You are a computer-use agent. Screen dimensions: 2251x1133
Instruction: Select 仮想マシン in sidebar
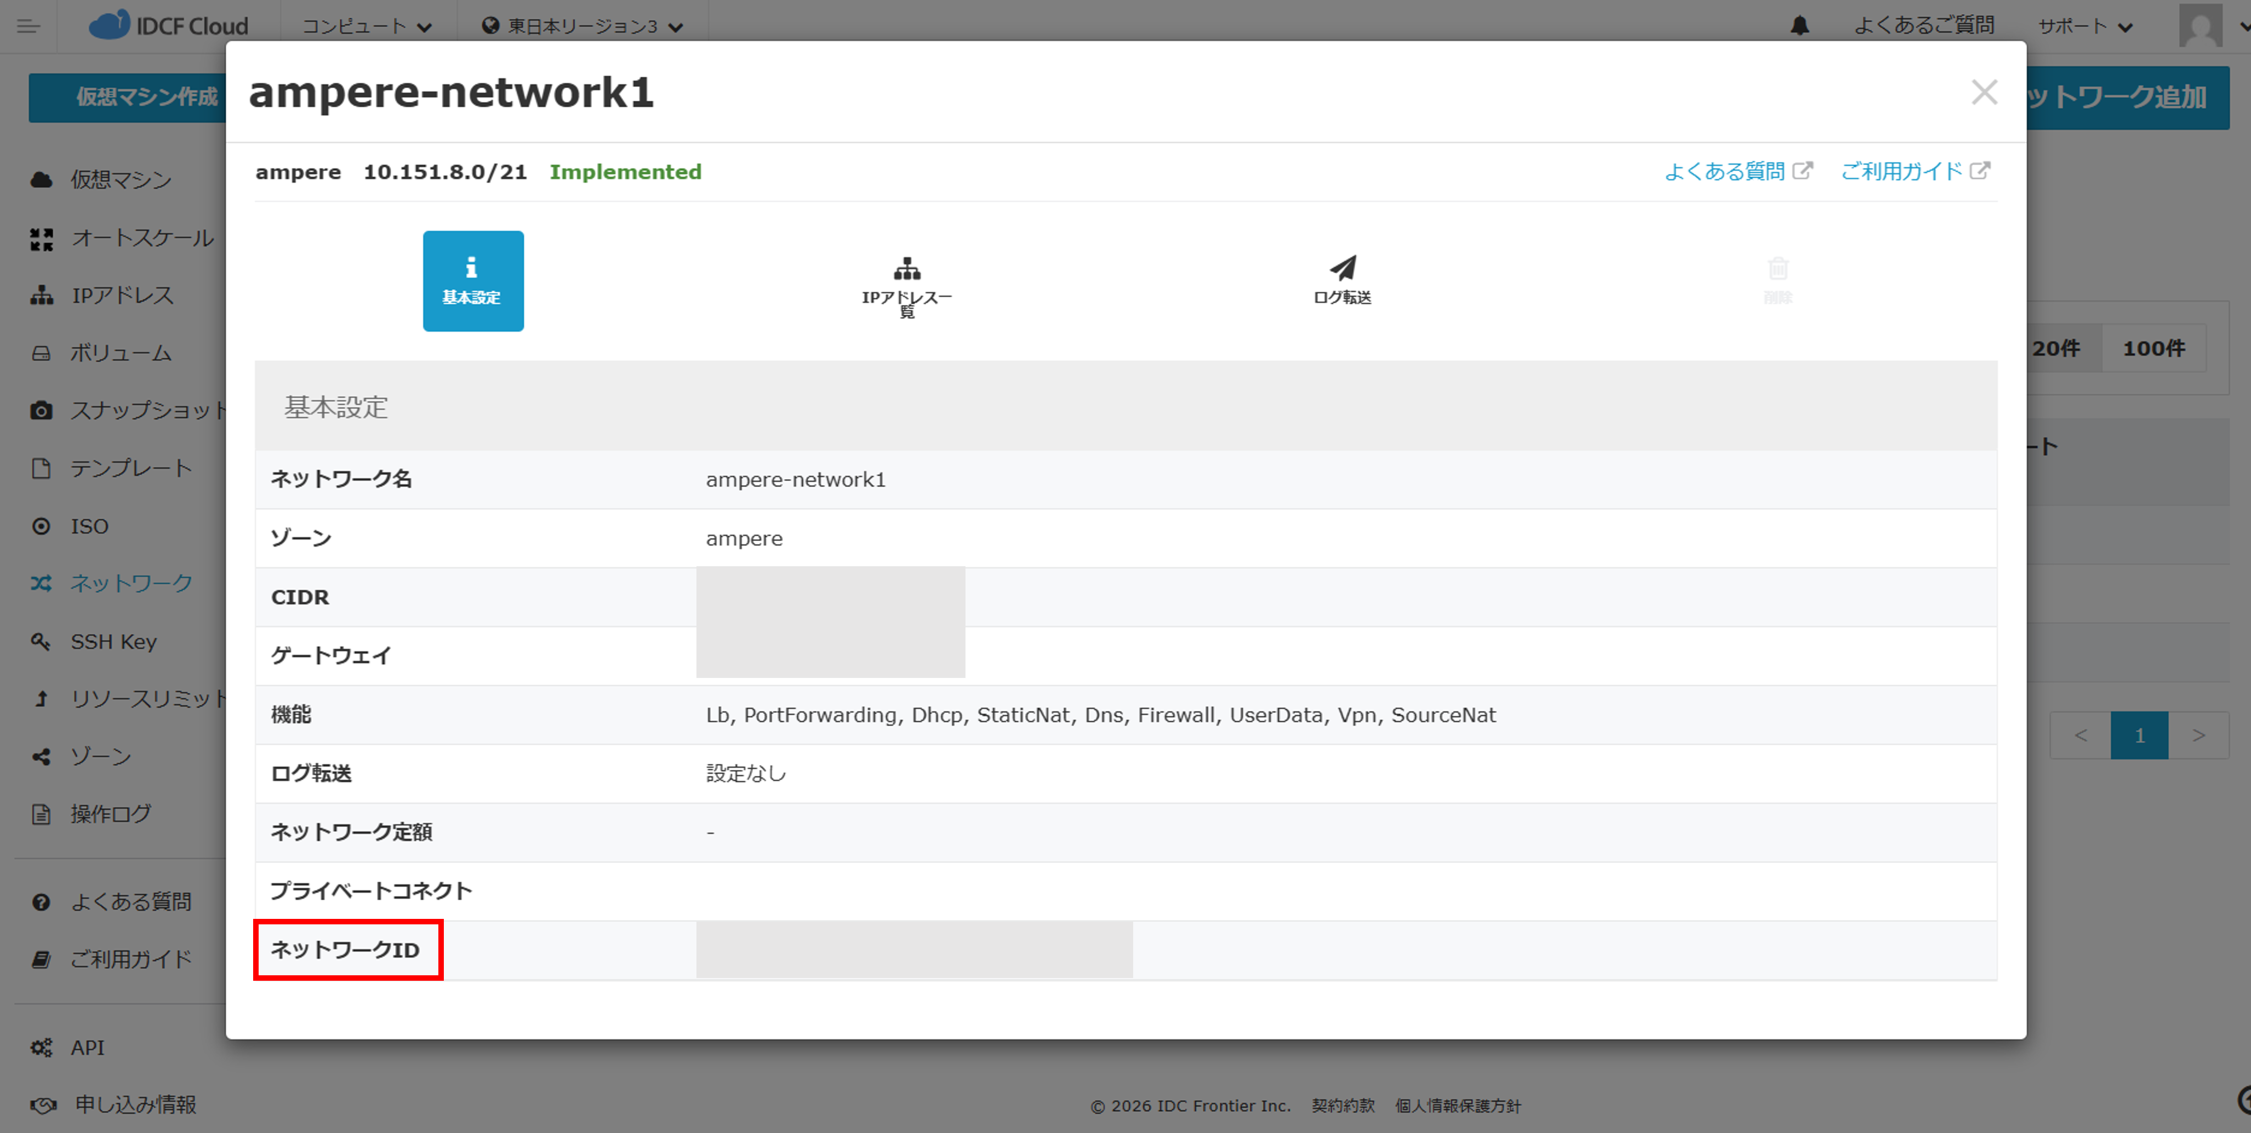coord(121,180)
